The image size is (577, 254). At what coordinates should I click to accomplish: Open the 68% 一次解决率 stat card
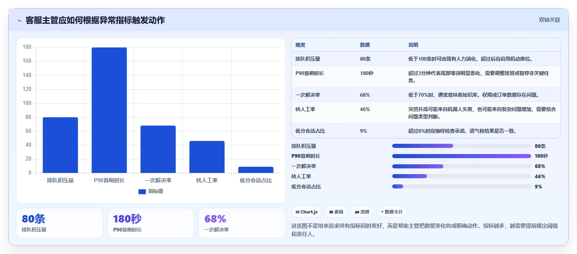tap(242, 223)
